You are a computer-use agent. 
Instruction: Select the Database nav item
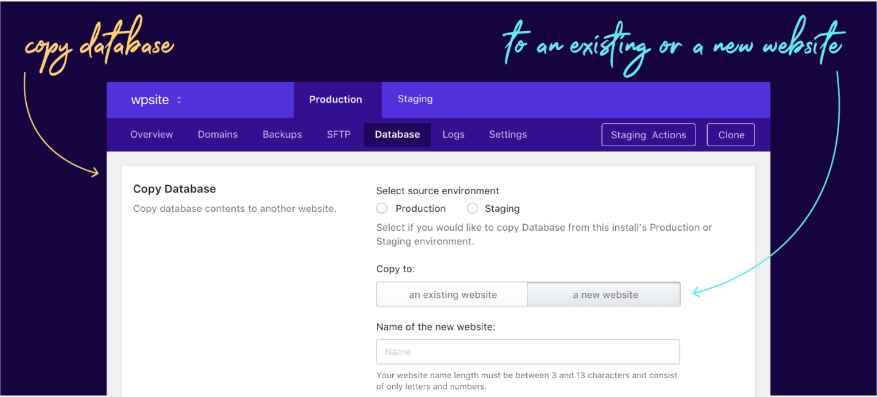397,135
